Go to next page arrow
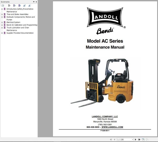The width and height of the screenshot is (158, 142). pyautogui.click(x=136, y=139)
